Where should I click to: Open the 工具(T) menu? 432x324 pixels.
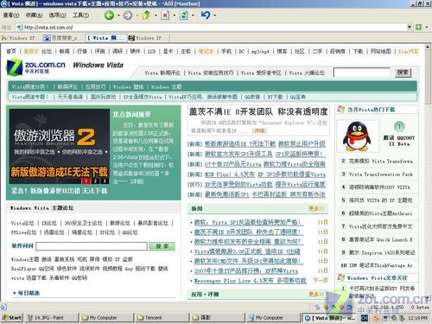[80, 15]
